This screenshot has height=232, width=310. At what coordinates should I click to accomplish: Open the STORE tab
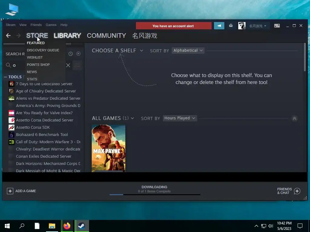point(37,36)
